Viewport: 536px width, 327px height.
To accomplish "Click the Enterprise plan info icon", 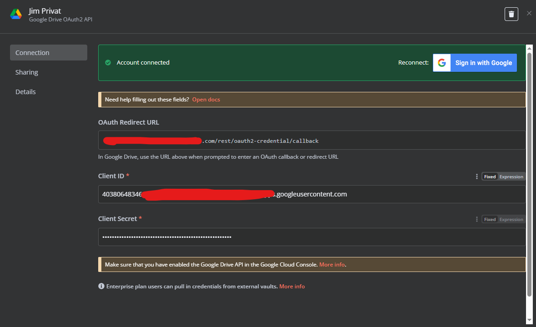I will pos(101,286).
